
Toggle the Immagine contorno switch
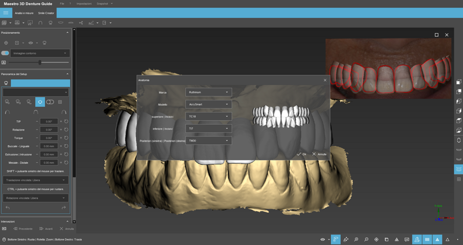coord(5,53)
